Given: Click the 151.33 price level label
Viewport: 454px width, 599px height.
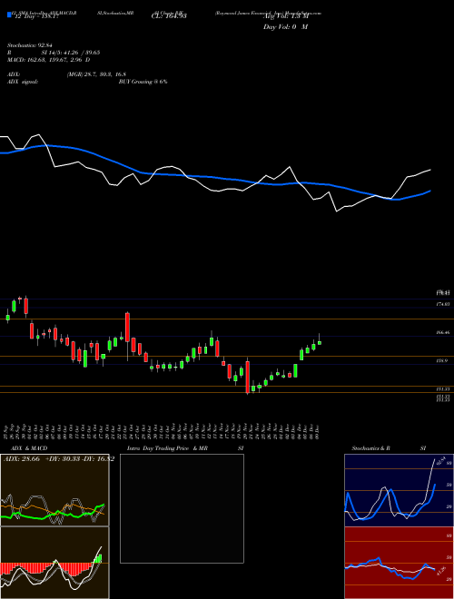Looking at the screenshot, I should [x=442, y=388].
